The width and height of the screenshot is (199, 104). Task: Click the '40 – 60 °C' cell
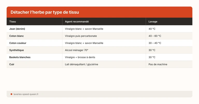click(155, 36)
